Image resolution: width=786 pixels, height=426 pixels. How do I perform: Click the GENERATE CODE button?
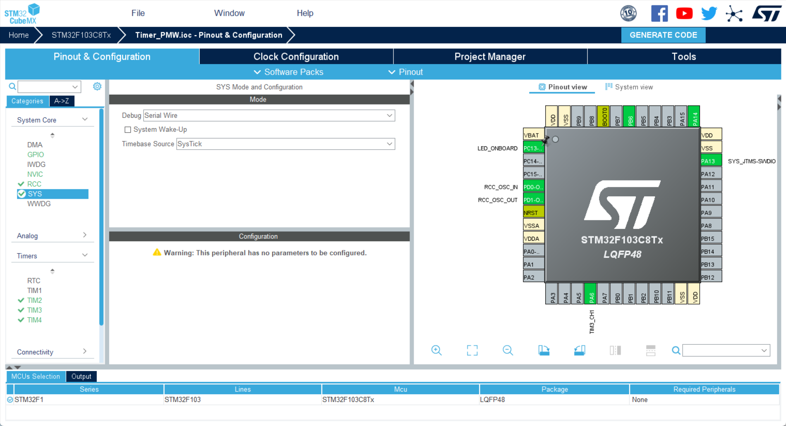click(663, 35)
